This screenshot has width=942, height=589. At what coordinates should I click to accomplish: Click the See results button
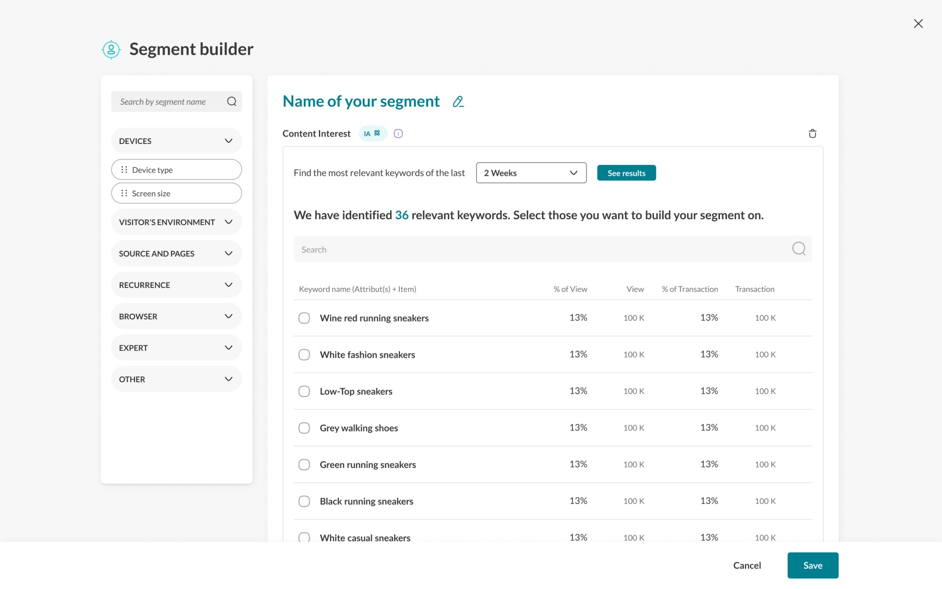(x=626, y=173)
